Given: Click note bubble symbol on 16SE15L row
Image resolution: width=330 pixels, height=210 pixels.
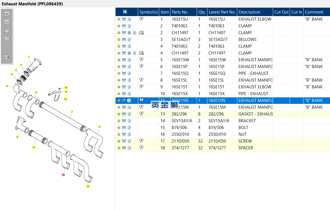Looking at the screenshot, I should pos(141,80).
